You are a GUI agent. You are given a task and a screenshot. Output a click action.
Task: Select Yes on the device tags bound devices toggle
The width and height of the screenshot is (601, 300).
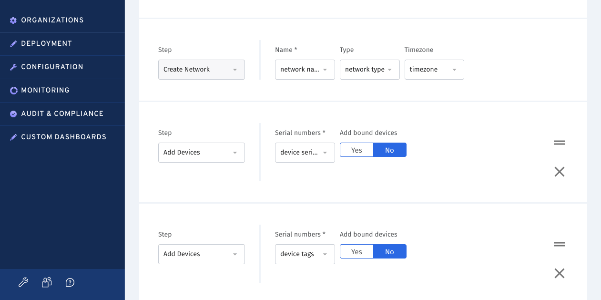(357, 251)
